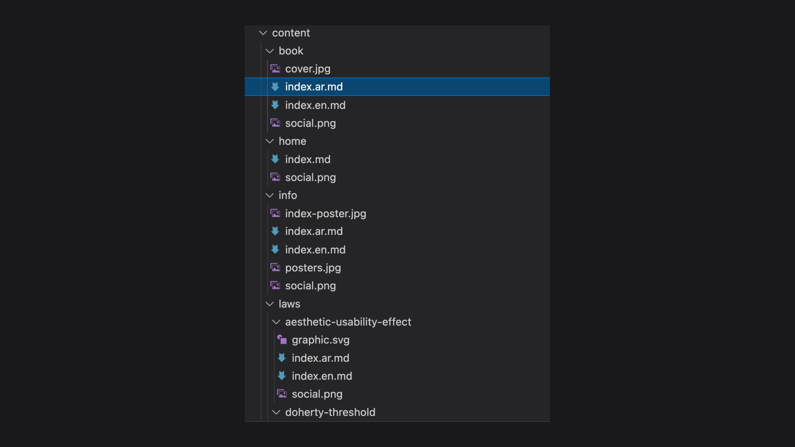The width and height of the screenshot is (795, 447).
Task: Collapse the home folder
Action: 270,141
